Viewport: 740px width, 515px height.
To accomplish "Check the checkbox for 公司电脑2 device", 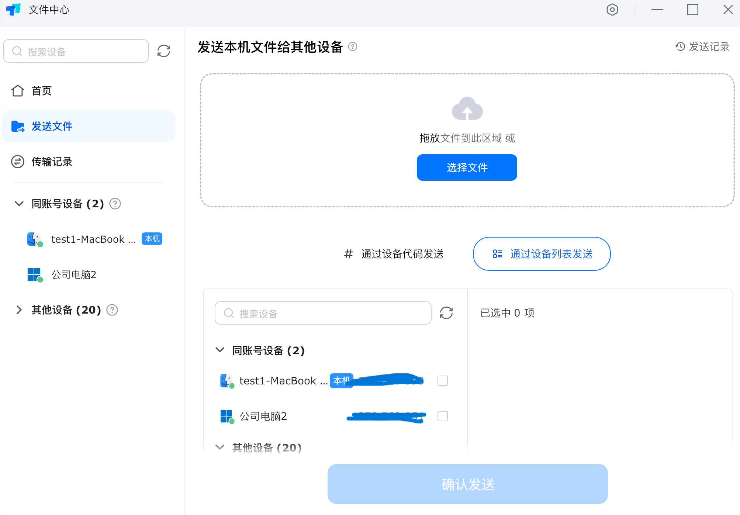I will (442, 416).
